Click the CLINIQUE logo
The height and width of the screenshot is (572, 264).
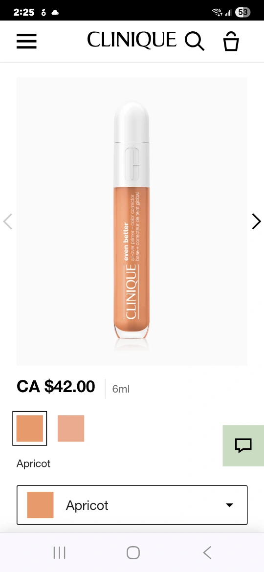tap(132, 40)
